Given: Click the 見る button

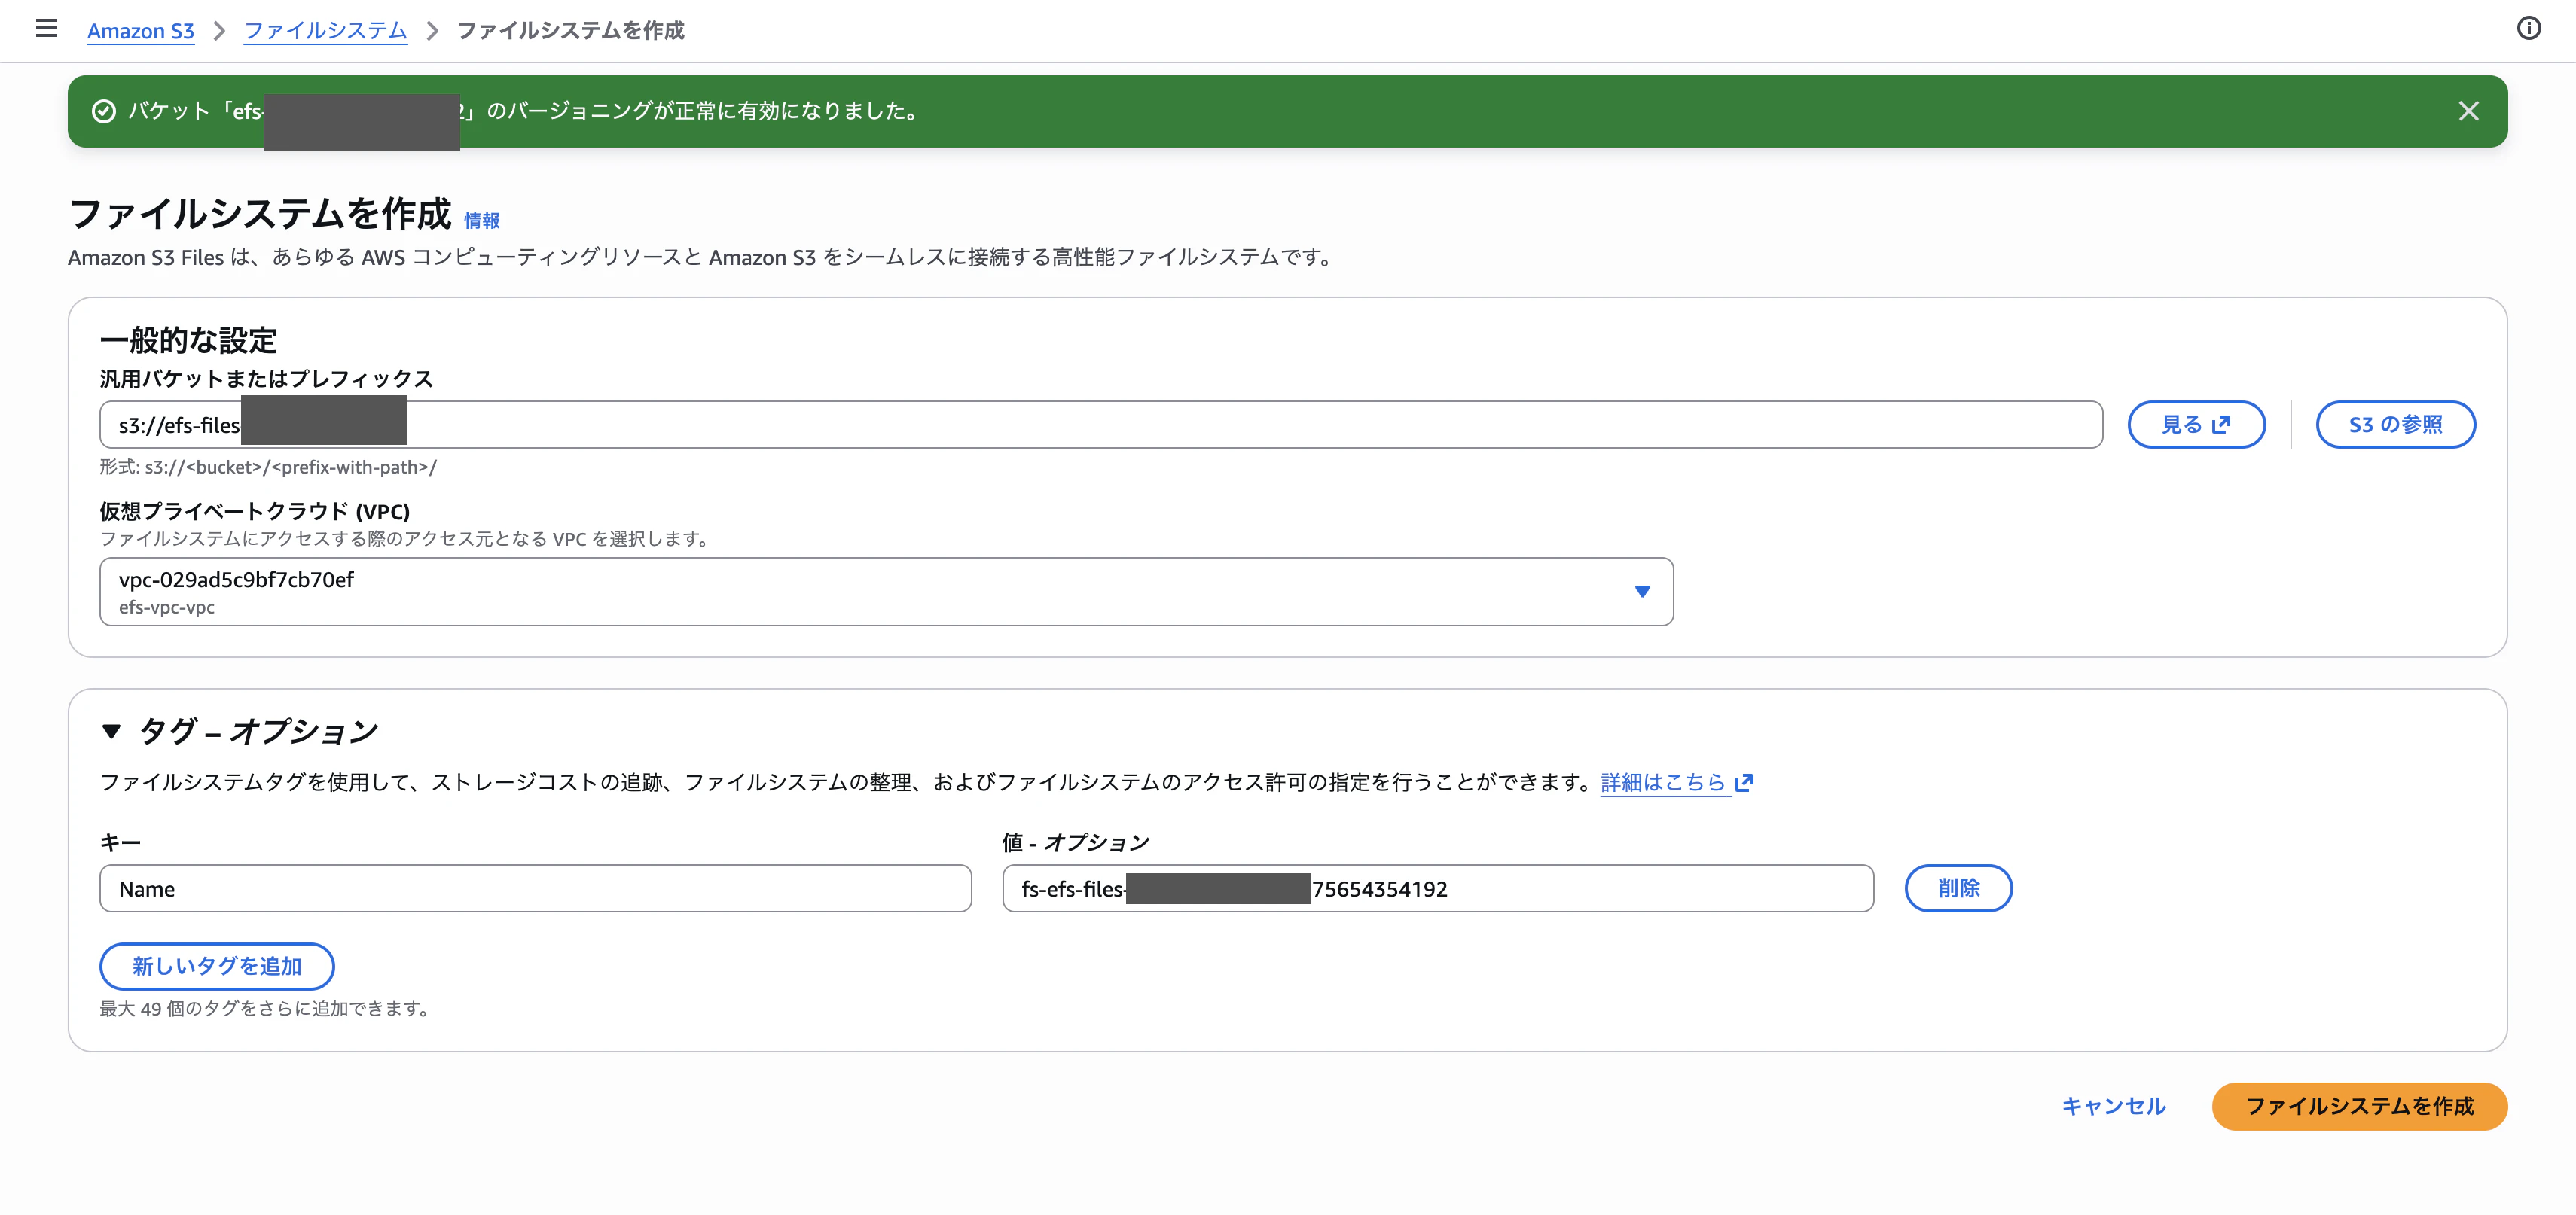Looking at the screenshot, I should click(2196, 425).
